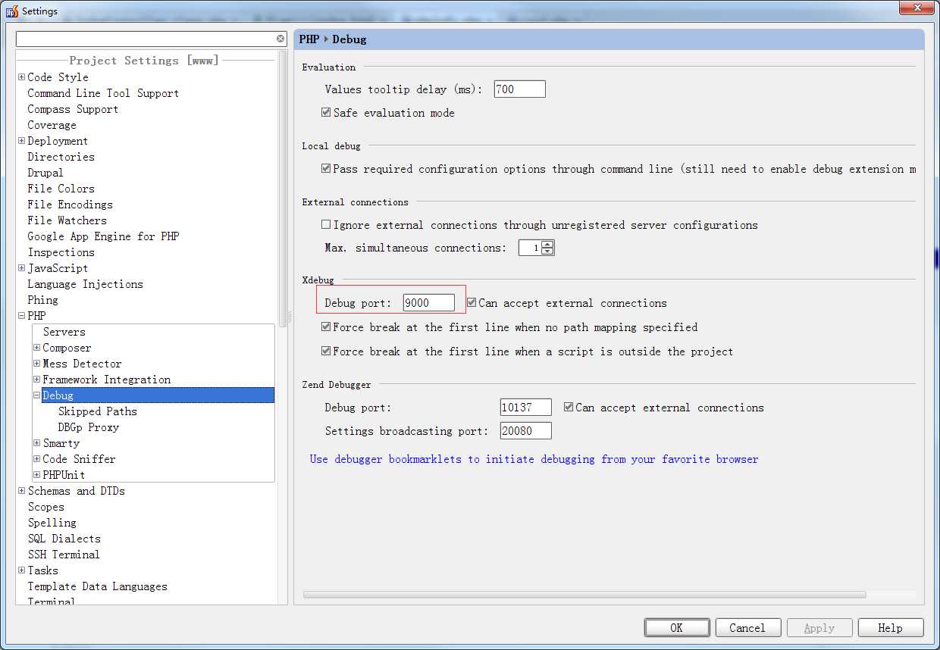
Task: Select Inspections settings item
Action: point(61,252)
